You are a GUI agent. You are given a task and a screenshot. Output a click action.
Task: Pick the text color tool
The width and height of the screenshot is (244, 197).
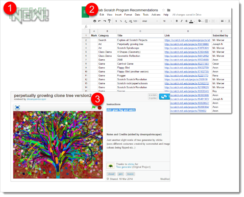191,21
